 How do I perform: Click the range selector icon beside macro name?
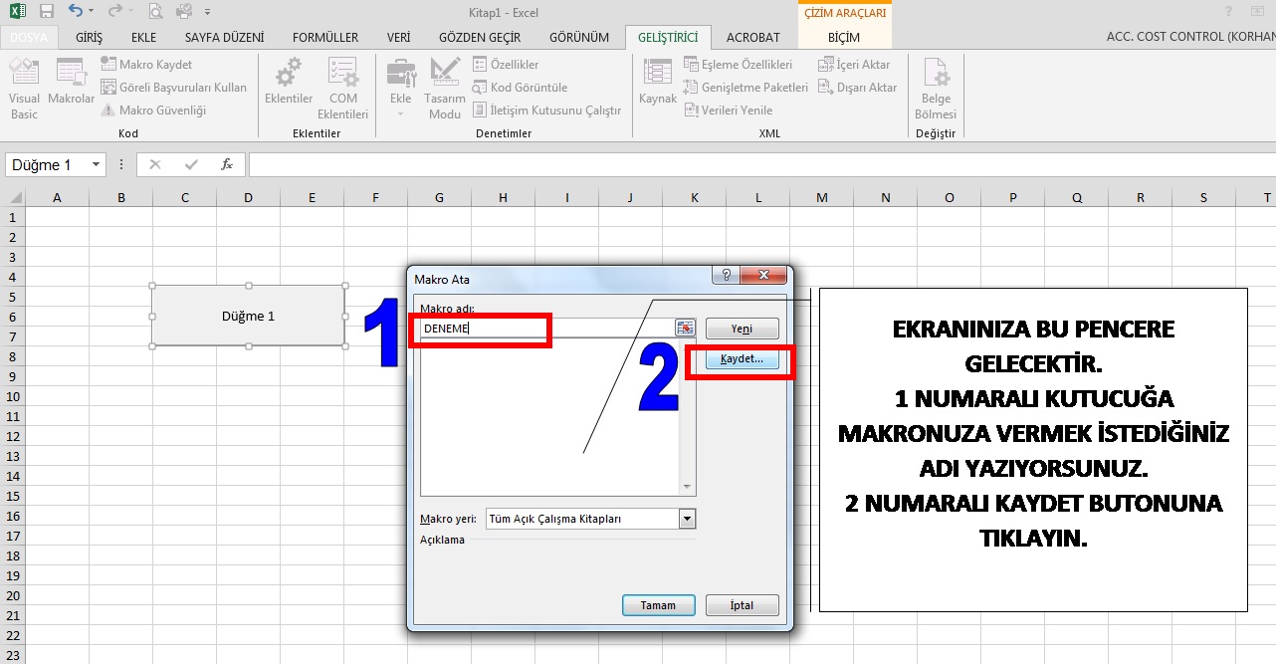click(x=685, y=328)
